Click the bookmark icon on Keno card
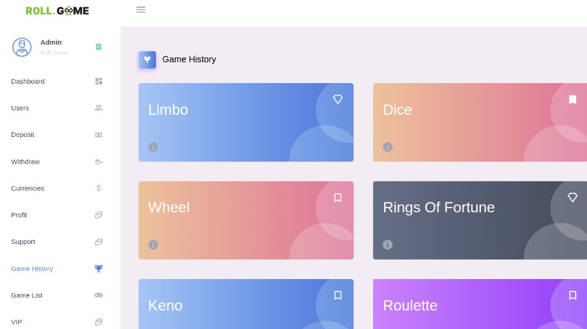Viewport: 587px width, 329px height. [337, 295]
